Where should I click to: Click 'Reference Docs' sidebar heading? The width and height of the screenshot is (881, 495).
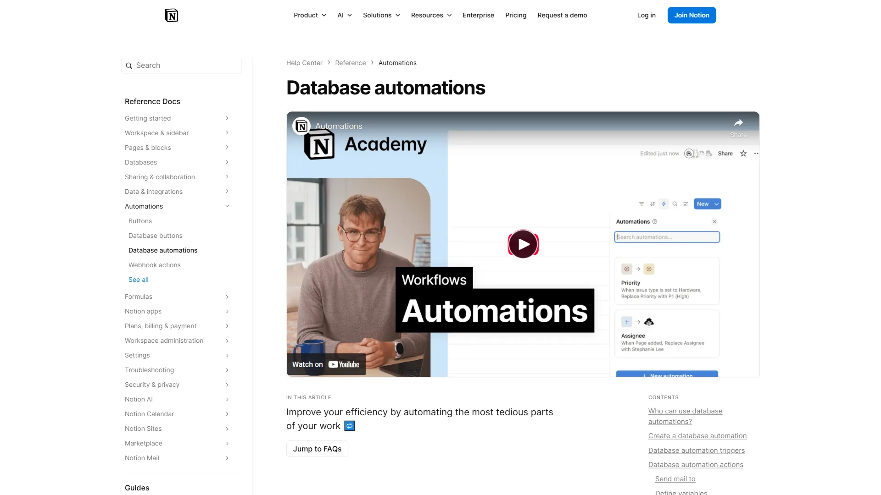point(152,101)
